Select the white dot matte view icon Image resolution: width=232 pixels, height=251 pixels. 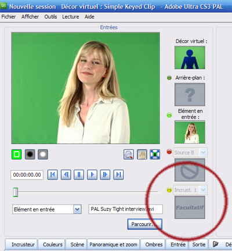click(x=43, y=155)
